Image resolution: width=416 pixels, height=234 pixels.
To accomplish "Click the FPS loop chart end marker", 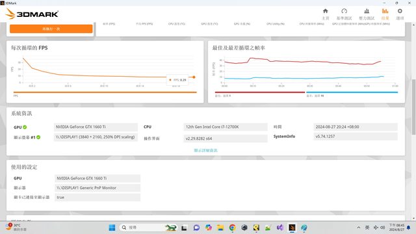I will (x=194, y=77).
